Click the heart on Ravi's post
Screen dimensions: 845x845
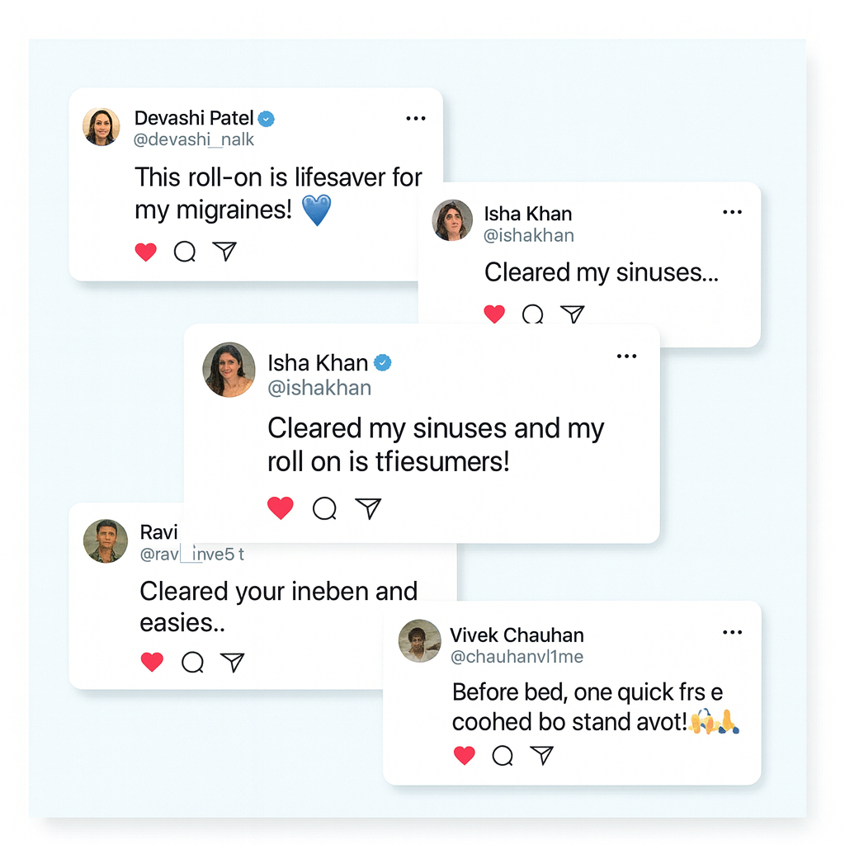click(x=152, y=662)
